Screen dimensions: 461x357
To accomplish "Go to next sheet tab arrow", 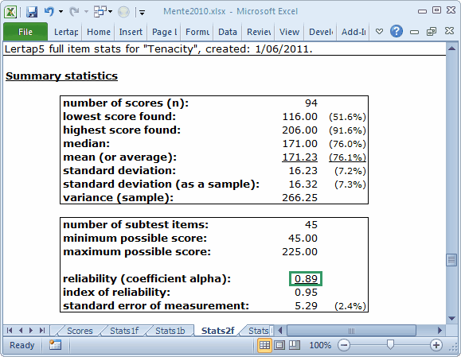I will (31, 330).
